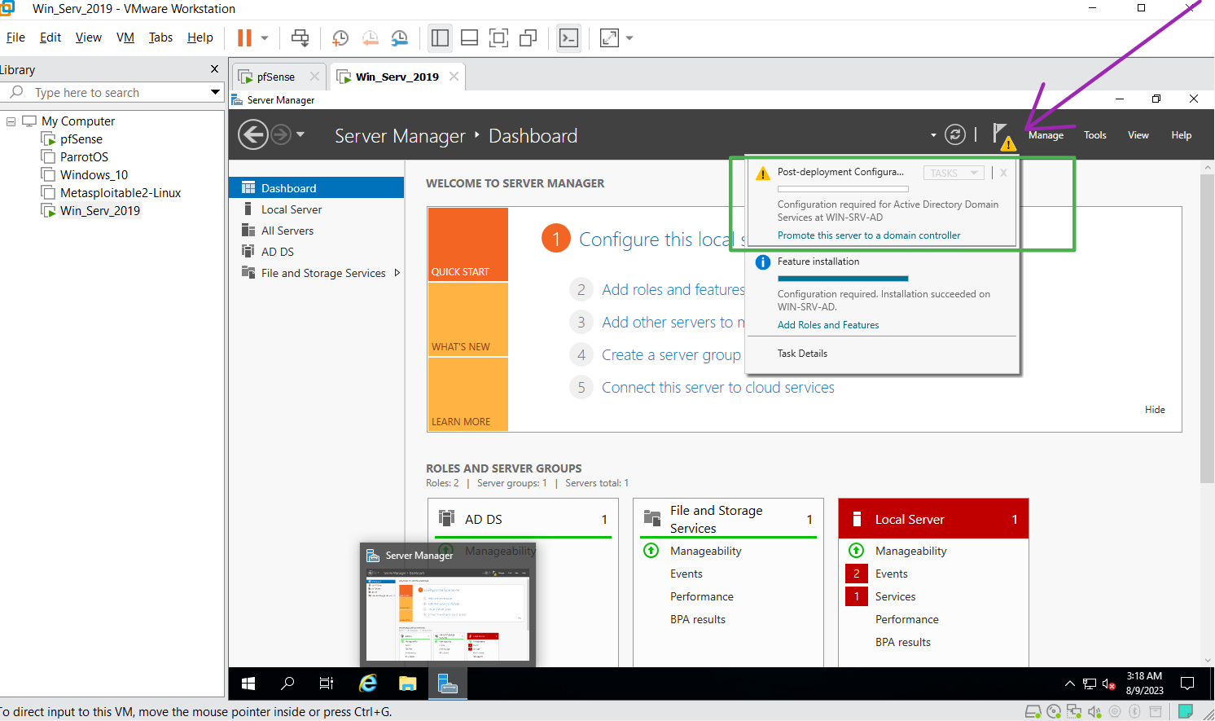Image resolution: width=1215 pixels, height=721 pixels.
Task: Click Services under Local Server tile
Action: pyautogui.click(x=895, y=597)
